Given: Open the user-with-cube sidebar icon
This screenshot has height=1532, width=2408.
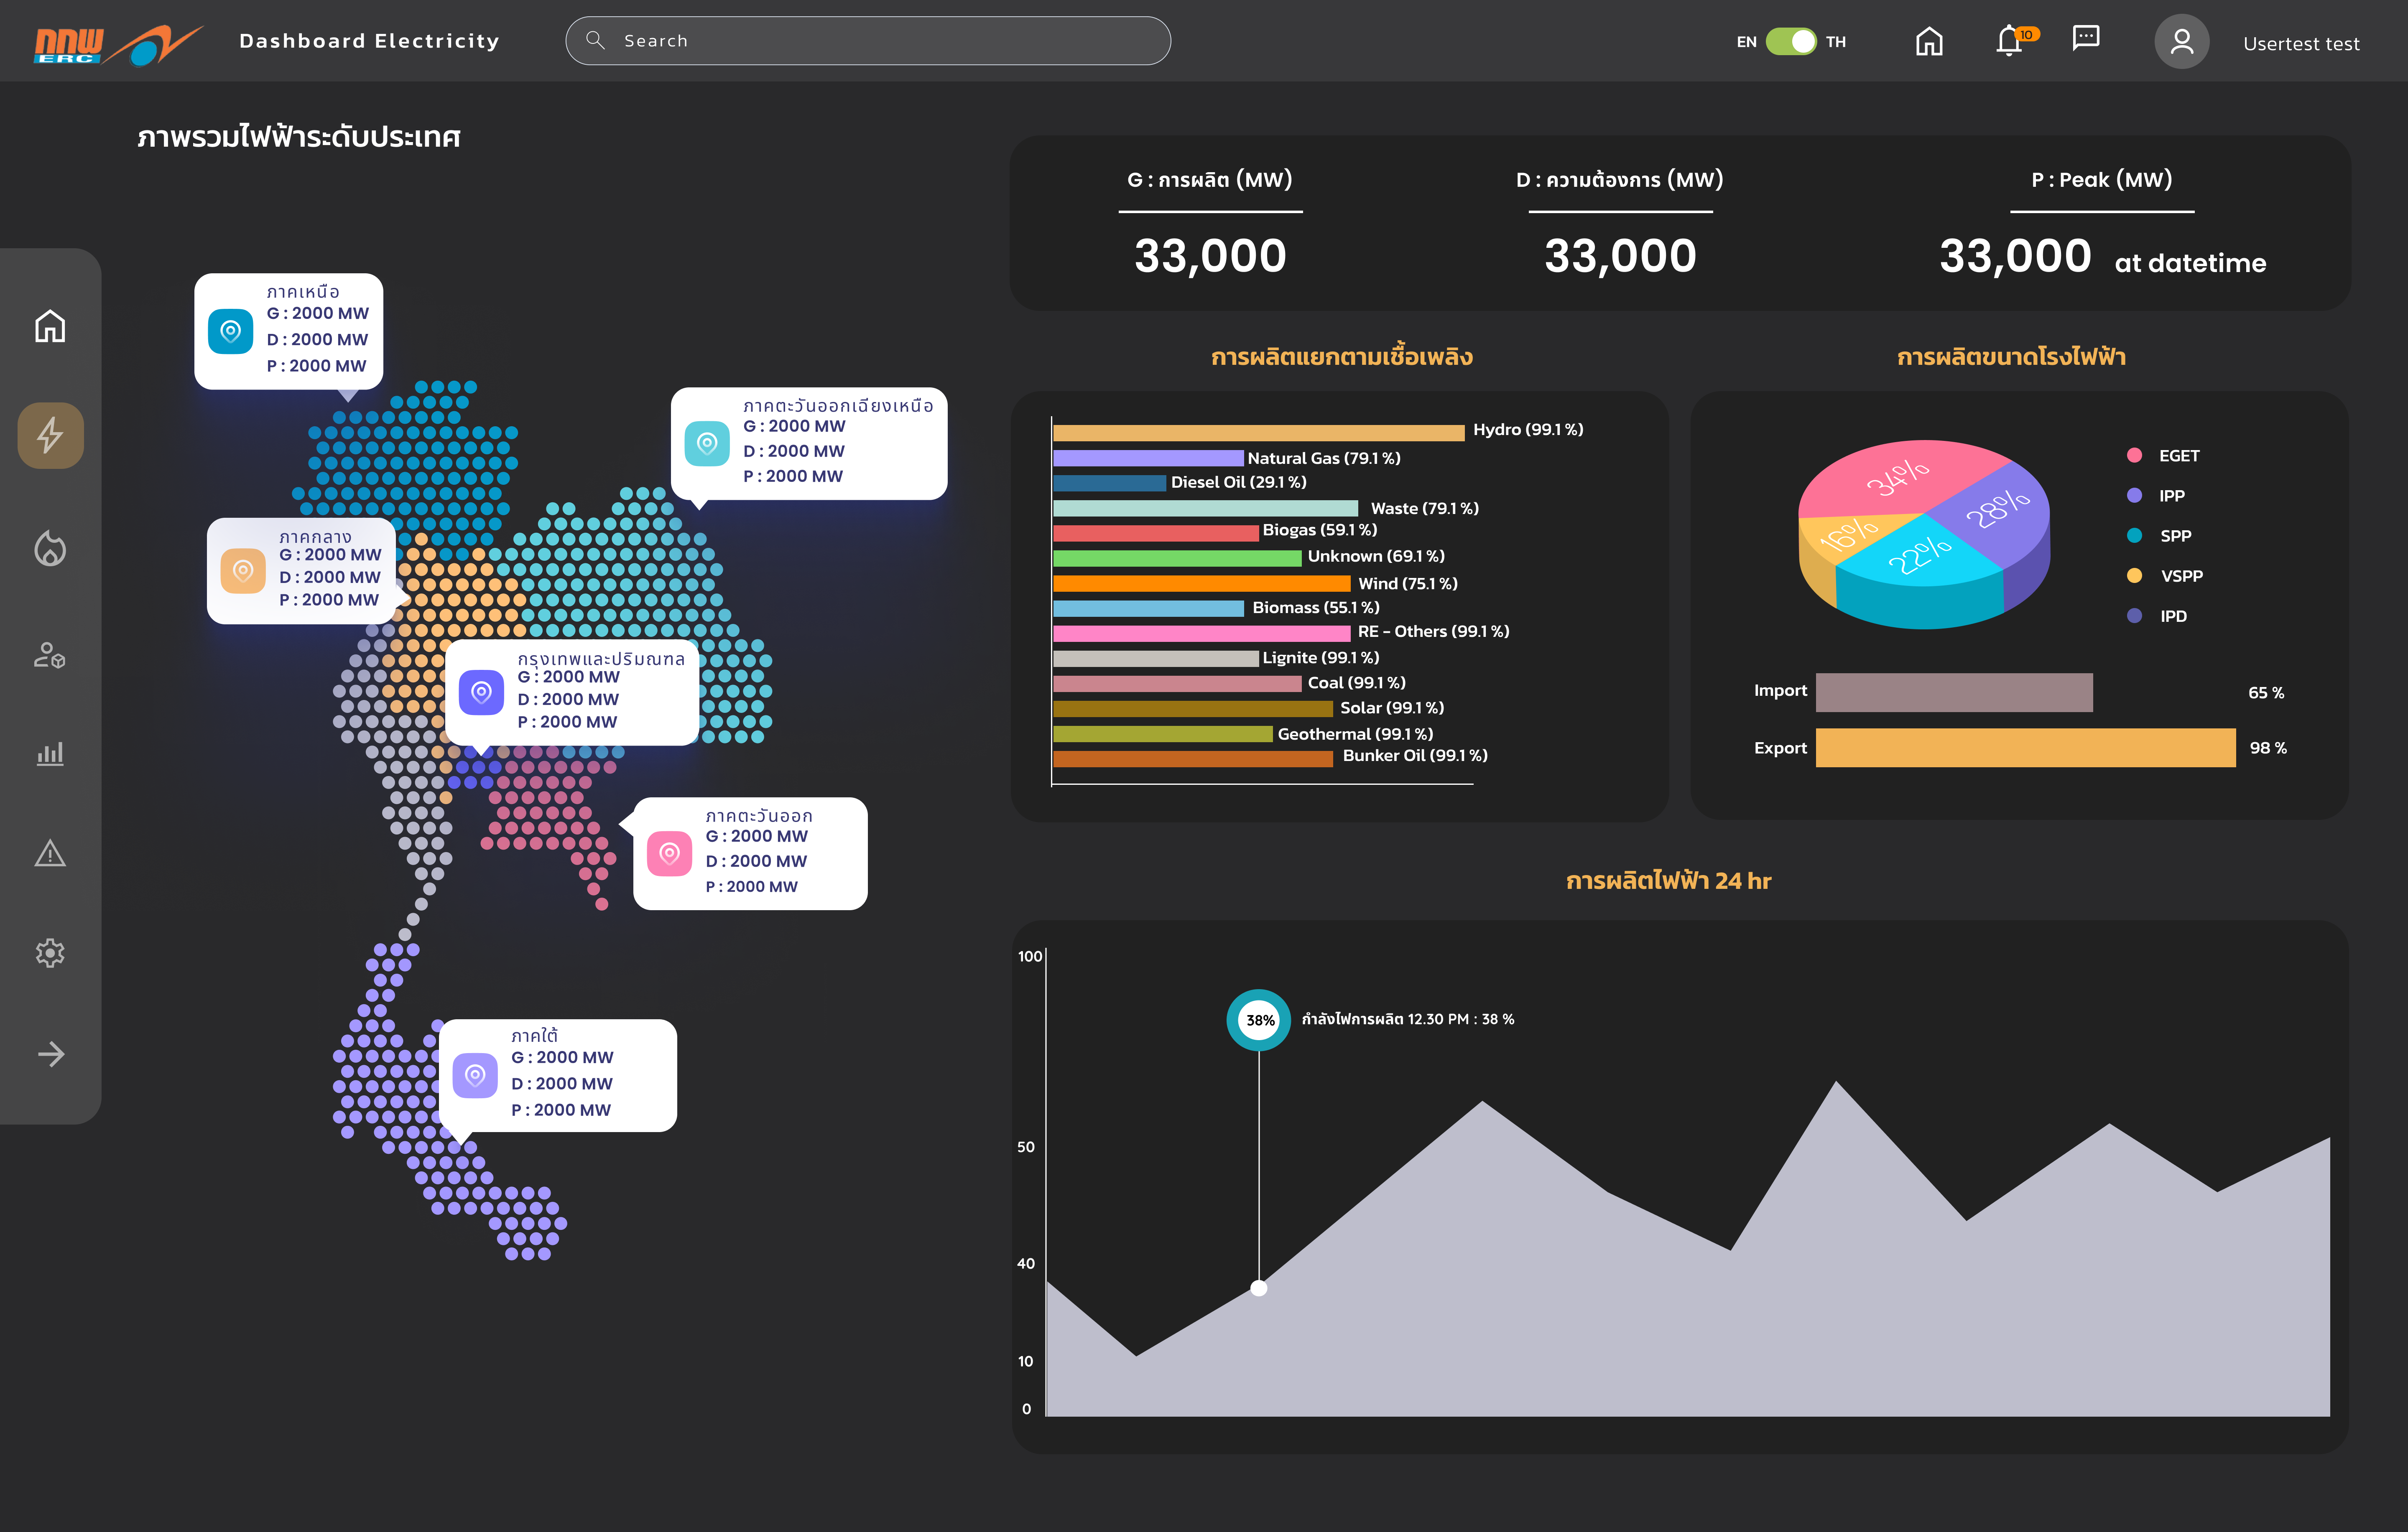Looking at the screenshot, I should click(x=50, y=656).
